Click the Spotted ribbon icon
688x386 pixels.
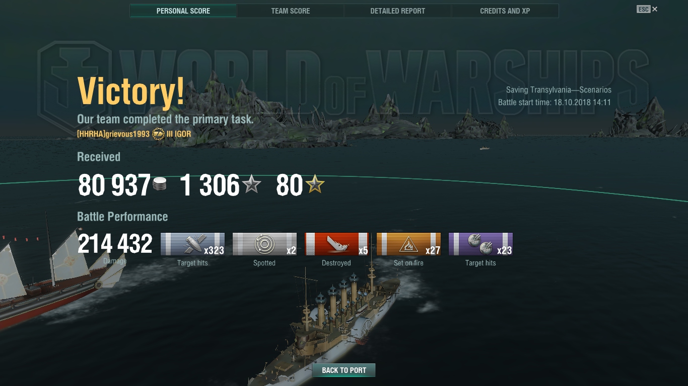[264, 244]
